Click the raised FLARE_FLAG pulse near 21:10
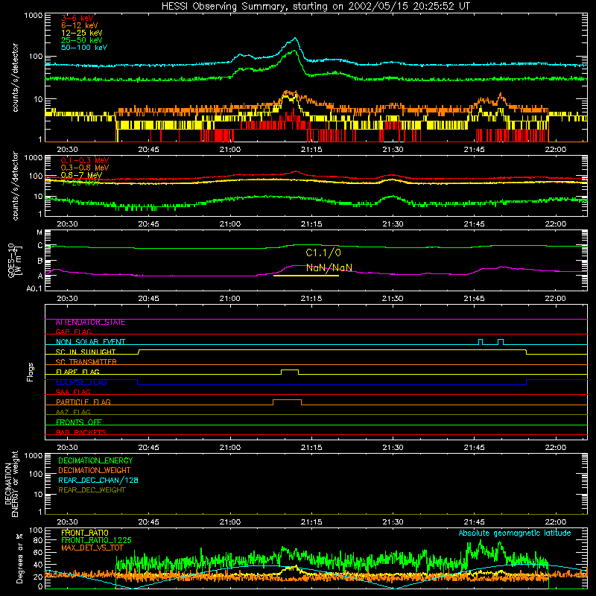The image size is (596, 596). click(x=290, y=371)
